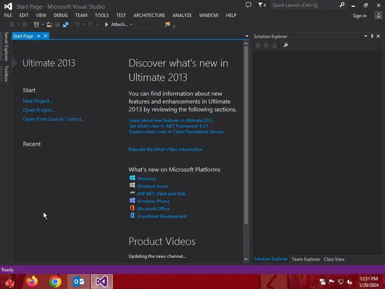Open the notifications flag showing 4
This screenshot has height=289, width=385.
(x=262, y=5)
